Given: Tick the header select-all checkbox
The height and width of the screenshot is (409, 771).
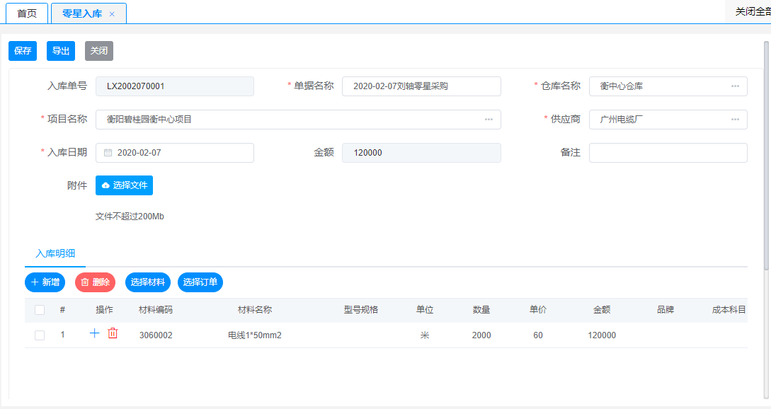Looking at the screenshot, I should point(40,310).
